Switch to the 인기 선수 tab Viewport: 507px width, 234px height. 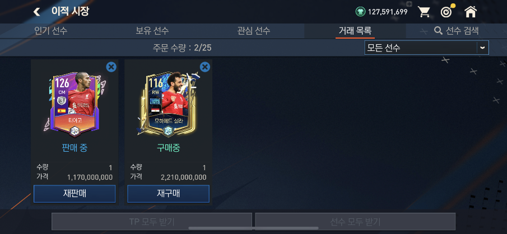pyautogui.click(x=51, y=31)
